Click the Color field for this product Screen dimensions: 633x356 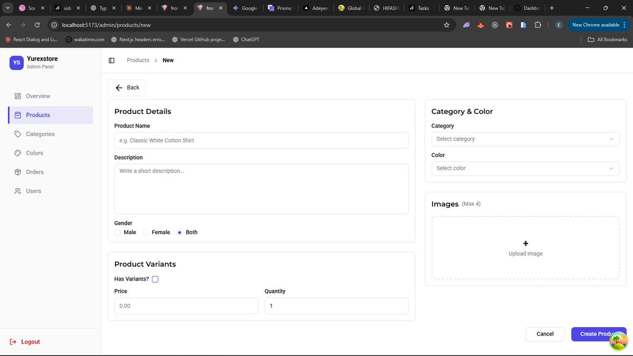525,168
